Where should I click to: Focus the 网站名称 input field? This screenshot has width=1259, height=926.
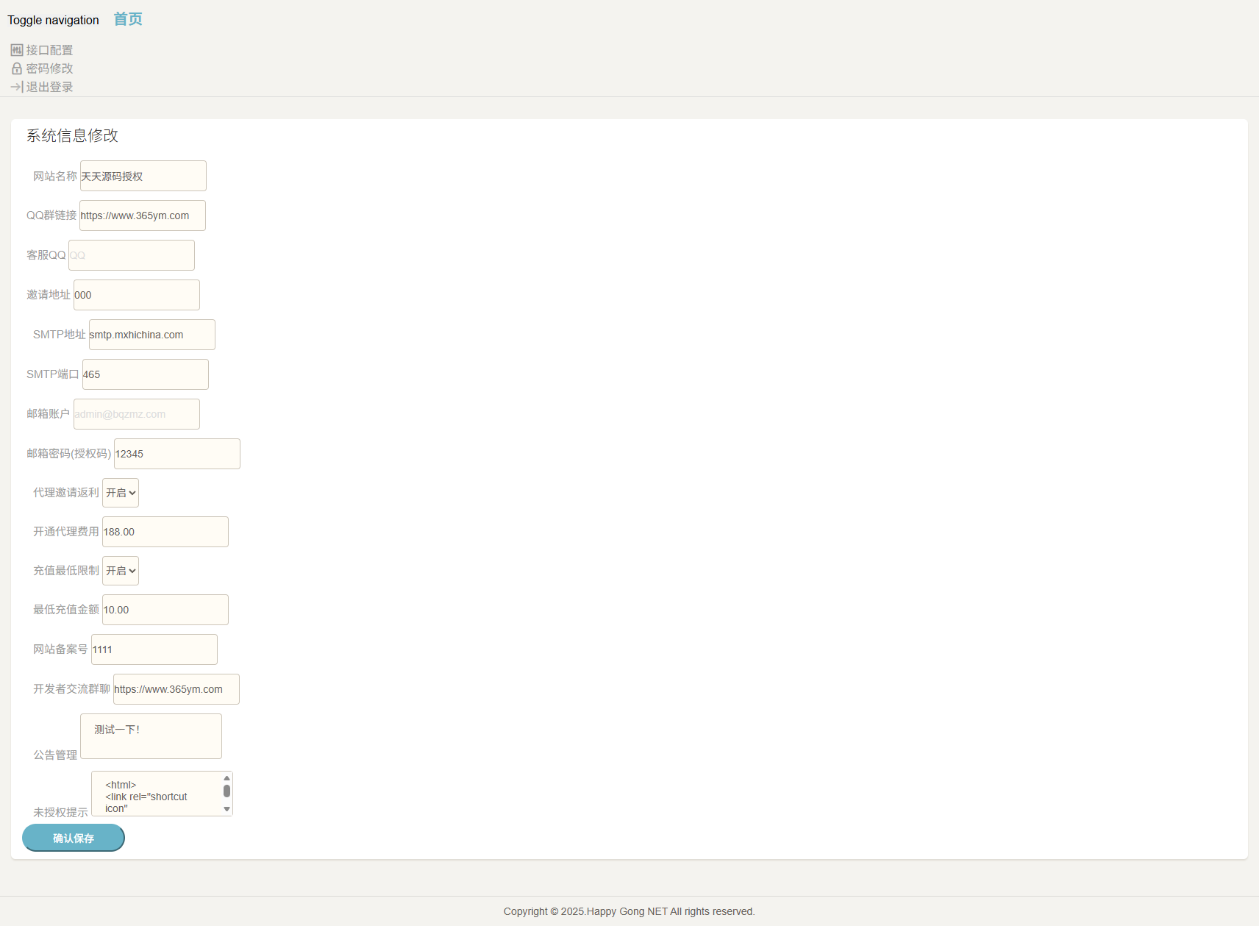143,176
